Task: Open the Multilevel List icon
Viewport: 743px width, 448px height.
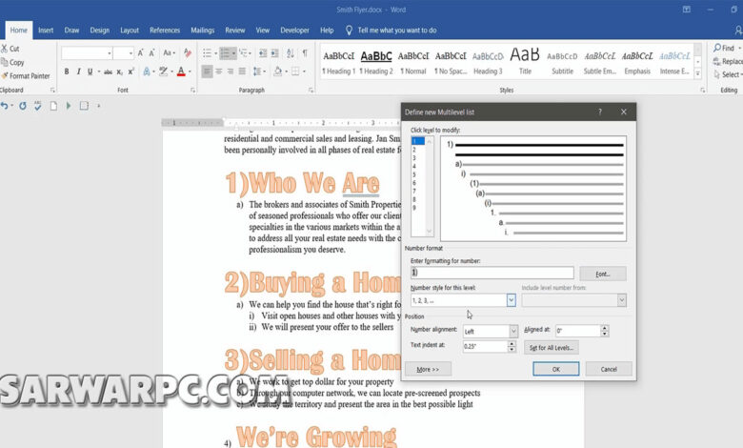Action: click(x=243, y=53)
